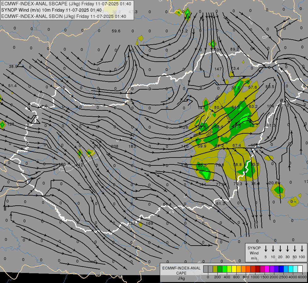The width and height of the screenshot is (308, 283).
Task: Click the map value 42.7
Action: (254, 126)
